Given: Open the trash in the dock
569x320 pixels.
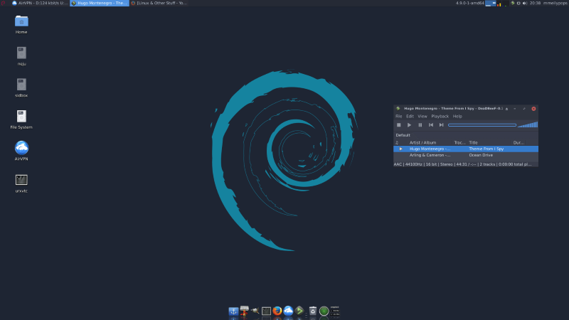Looking at the screenshot, I should [312, 311].
